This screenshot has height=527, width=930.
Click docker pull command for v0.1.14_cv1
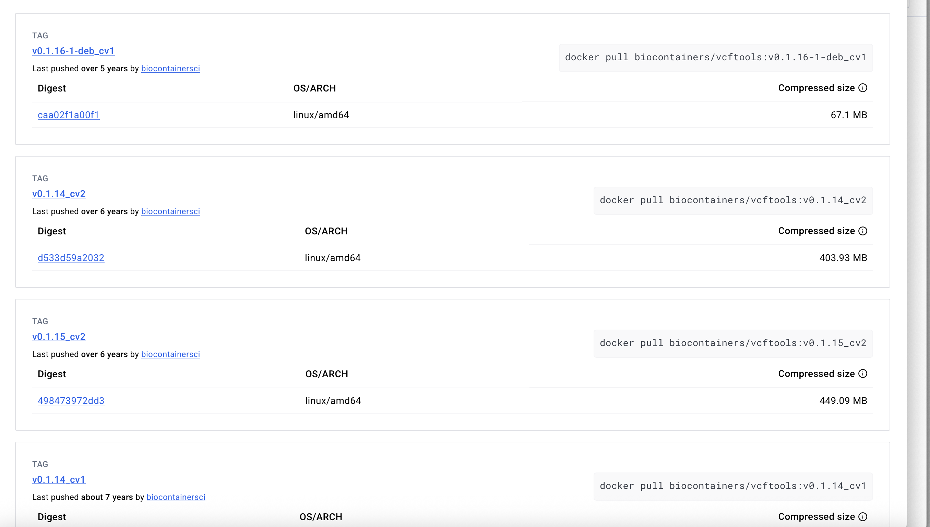732,486
